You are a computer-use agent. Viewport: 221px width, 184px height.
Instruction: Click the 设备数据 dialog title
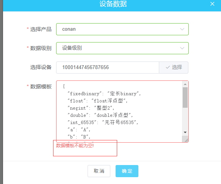click(113, 4)
